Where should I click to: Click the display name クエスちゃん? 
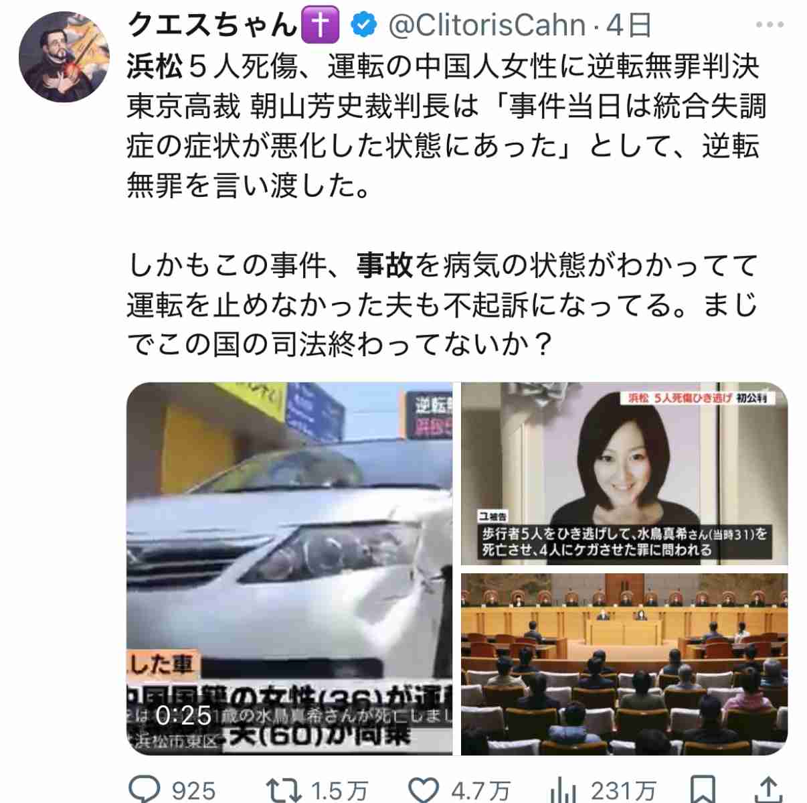tap(212, 26)
